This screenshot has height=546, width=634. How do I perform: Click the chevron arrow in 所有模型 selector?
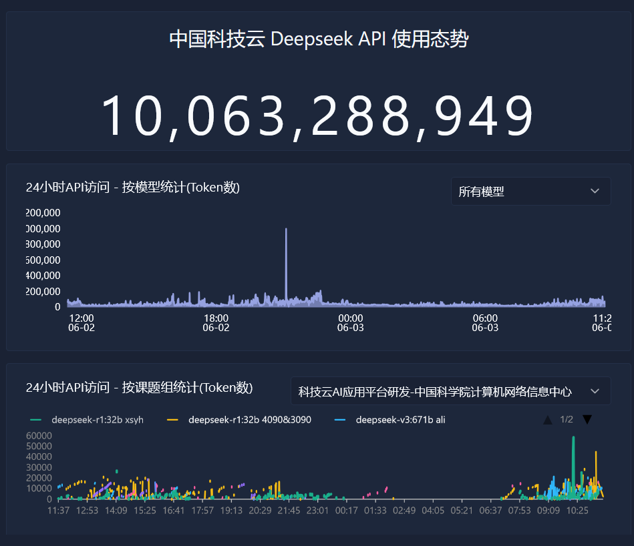[x=595, y=192]
